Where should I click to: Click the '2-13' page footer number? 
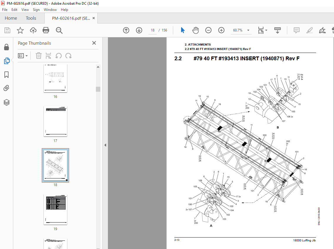pos(177,240)
